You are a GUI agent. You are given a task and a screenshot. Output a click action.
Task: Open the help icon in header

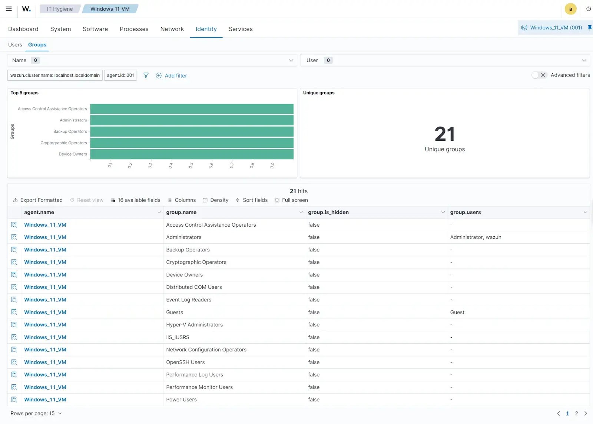click(588, 9)
